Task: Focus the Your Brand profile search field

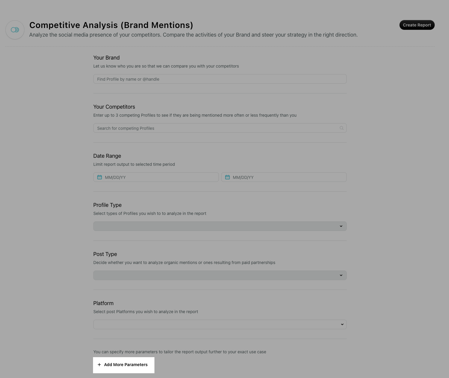Action: click(220, 79)
